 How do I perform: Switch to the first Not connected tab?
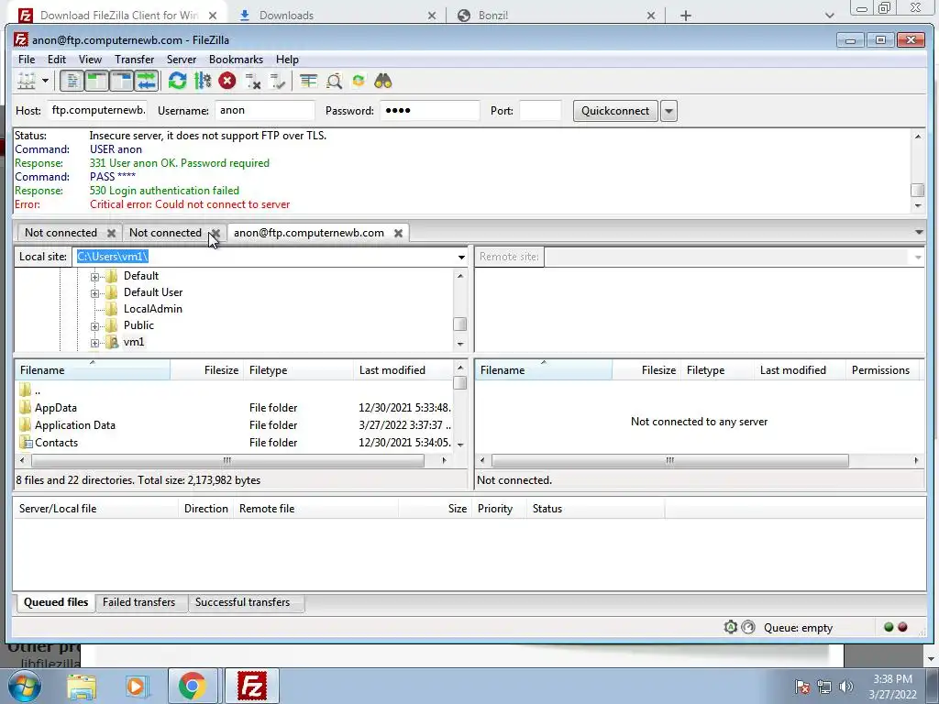61,233
